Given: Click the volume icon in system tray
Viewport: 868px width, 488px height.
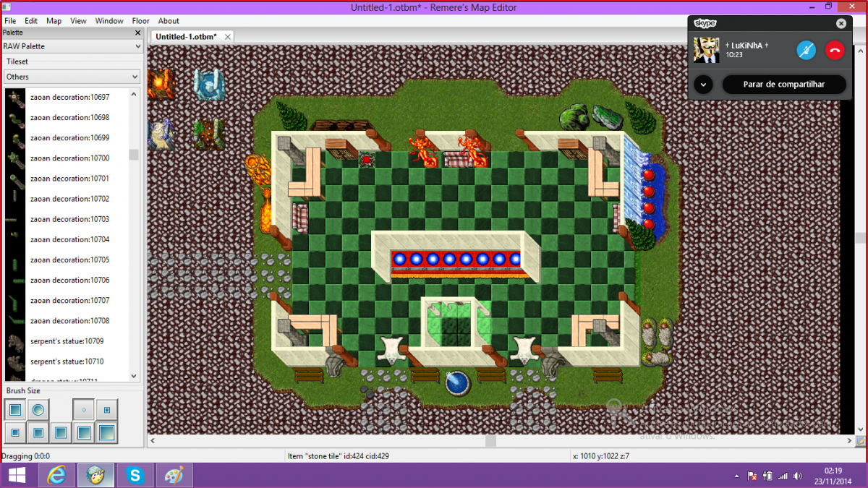Looking at the screenshot, I should [x=798, y=476].
